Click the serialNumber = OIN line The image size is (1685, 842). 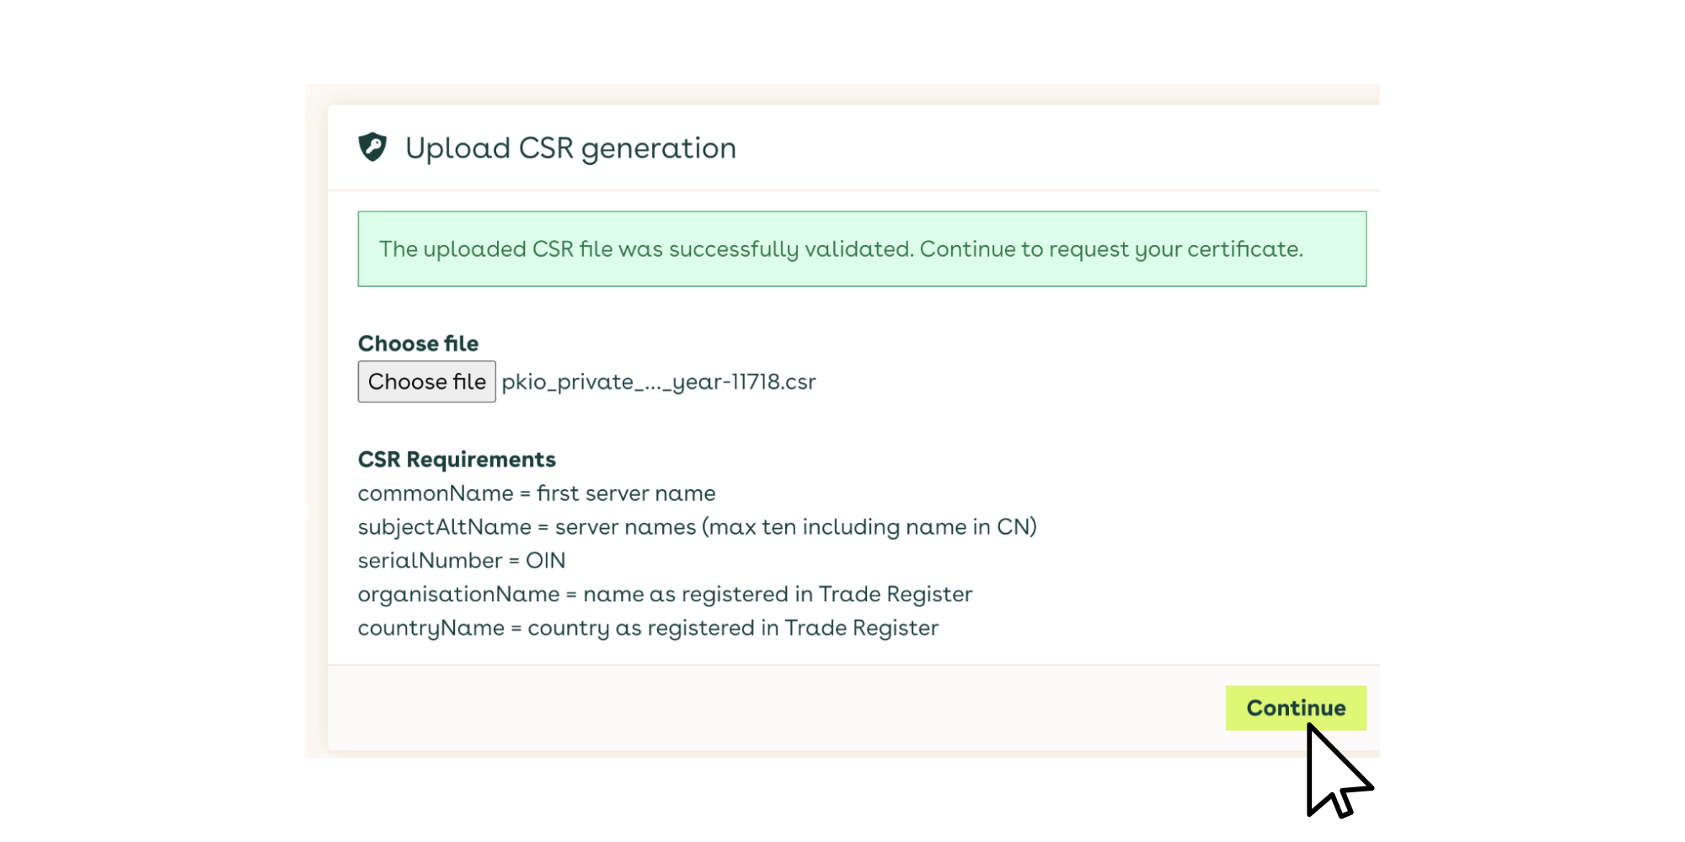(462, 560)
